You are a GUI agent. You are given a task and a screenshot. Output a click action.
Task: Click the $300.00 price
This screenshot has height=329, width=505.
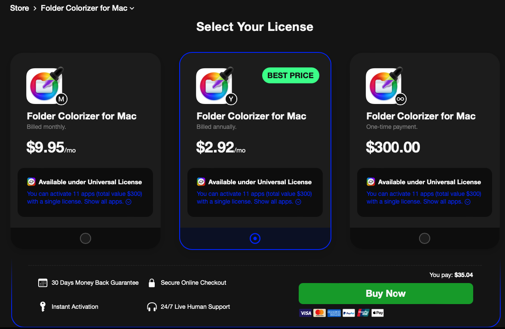tap(393, 147)
